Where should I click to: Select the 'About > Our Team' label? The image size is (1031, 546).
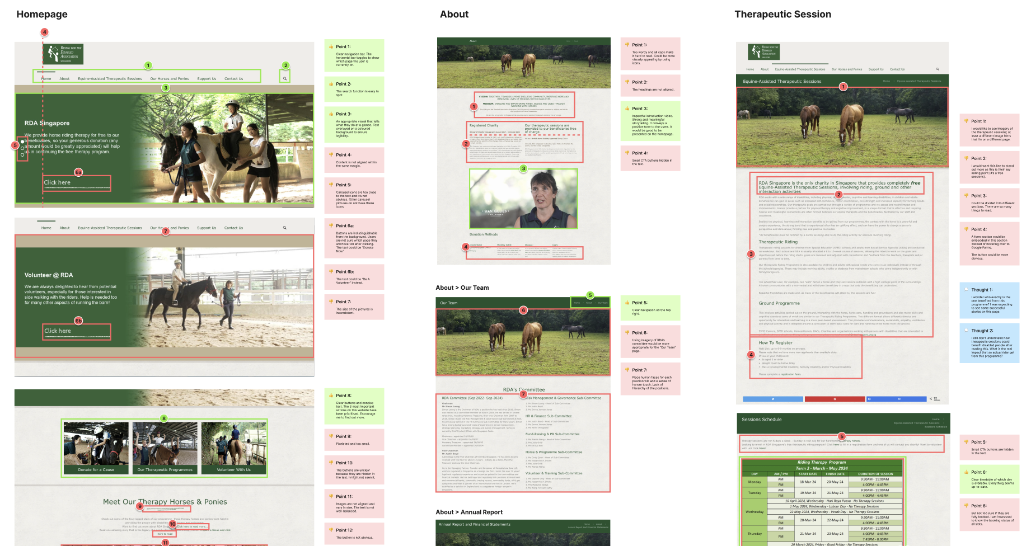[x=462, y=288]
